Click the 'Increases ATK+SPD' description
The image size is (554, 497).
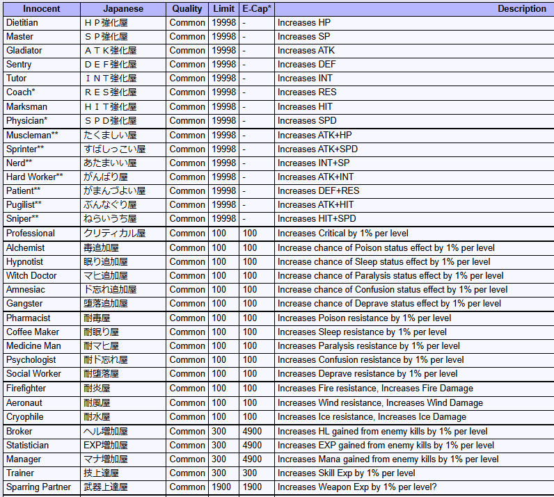[x=317, y=149]
